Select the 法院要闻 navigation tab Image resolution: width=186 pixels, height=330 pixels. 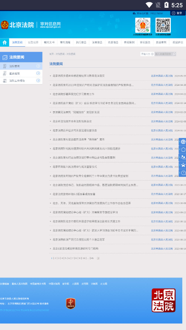(17, 42)
